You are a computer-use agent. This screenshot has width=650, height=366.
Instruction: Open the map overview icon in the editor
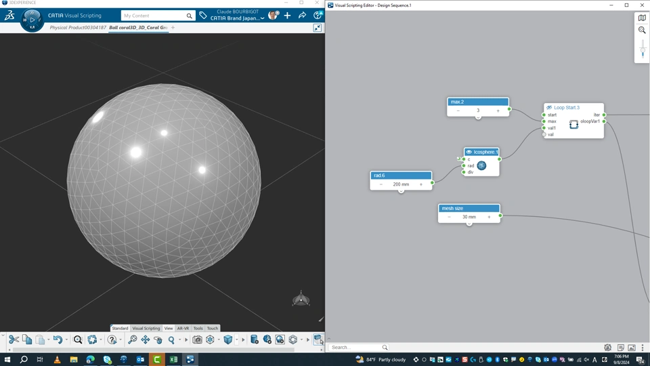[642, 18]
